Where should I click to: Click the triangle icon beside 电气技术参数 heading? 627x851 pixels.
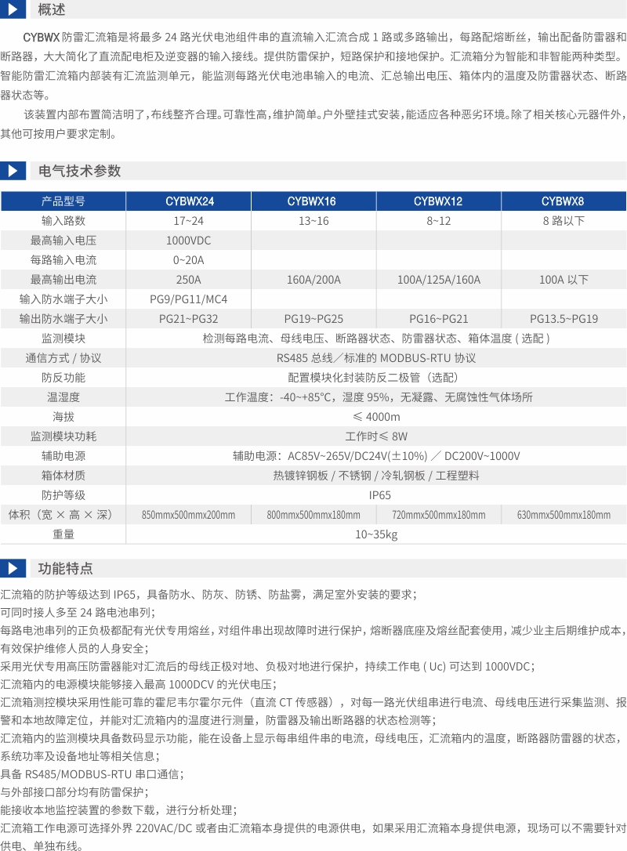[13, 171]
